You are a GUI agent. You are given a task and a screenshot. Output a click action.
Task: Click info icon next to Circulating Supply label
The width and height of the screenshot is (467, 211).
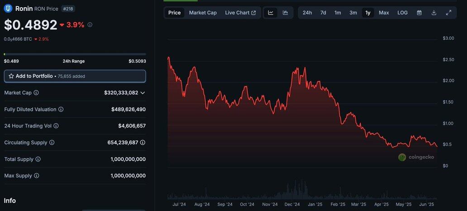click(52, 143)
